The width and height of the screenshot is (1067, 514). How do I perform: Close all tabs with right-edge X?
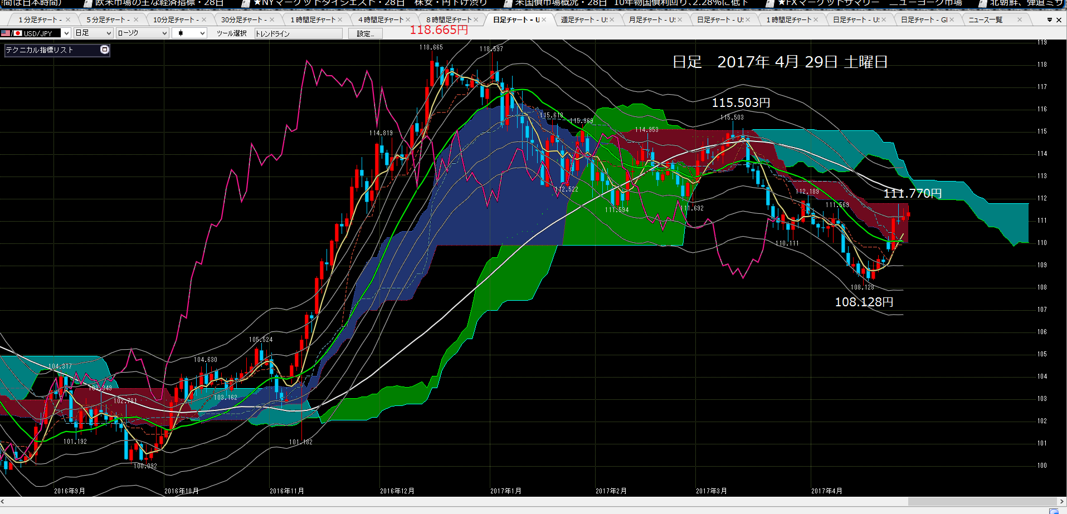coord(1059,20)
